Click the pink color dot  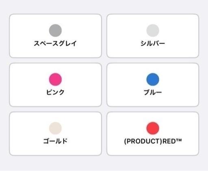pos(55,79)
